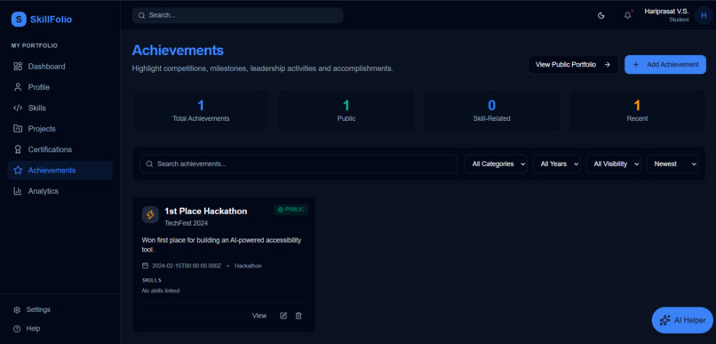Image resolution: width=716 pixels, height=344 pixels.
Task: Click the Certifications ribbon icon
Action: (18, 149)
